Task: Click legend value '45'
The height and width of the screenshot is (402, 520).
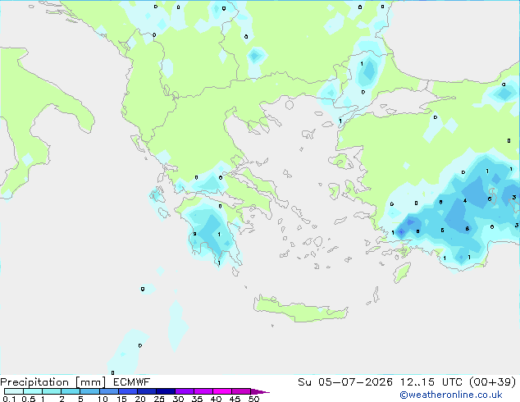Action: [x=235, y=399]
